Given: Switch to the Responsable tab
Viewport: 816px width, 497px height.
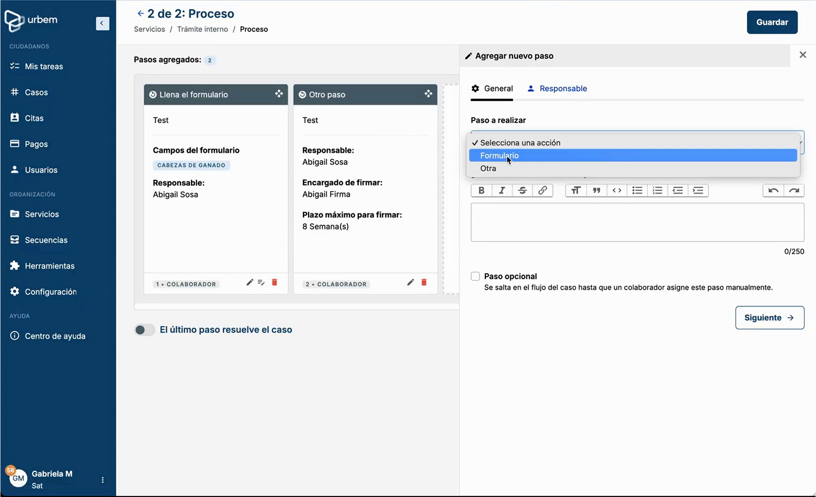Looking at the screenshot, I should tap(557, 88).
